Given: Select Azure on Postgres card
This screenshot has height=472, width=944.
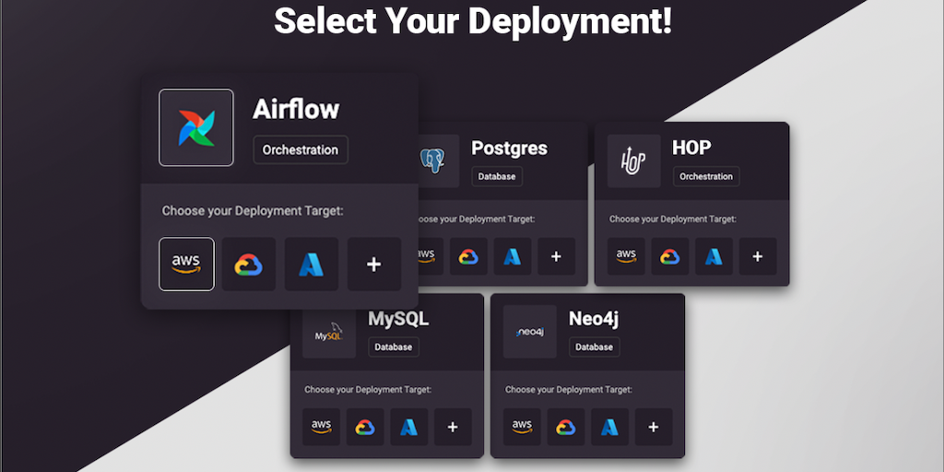Looking at the screenshot, I should click(513, 256).
